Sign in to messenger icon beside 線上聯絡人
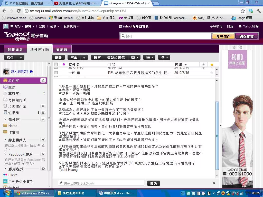 click(43, 139)
